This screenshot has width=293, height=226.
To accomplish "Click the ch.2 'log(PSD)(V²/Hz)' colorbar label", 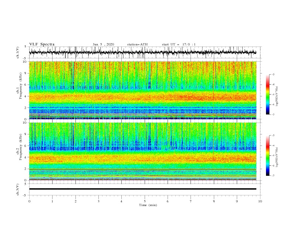I will [x=277, y=157].
